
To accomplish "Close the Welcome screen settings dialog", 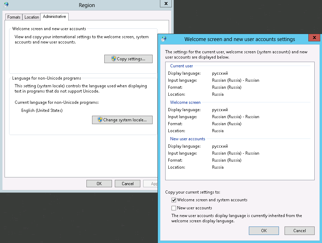I will 314,38.
